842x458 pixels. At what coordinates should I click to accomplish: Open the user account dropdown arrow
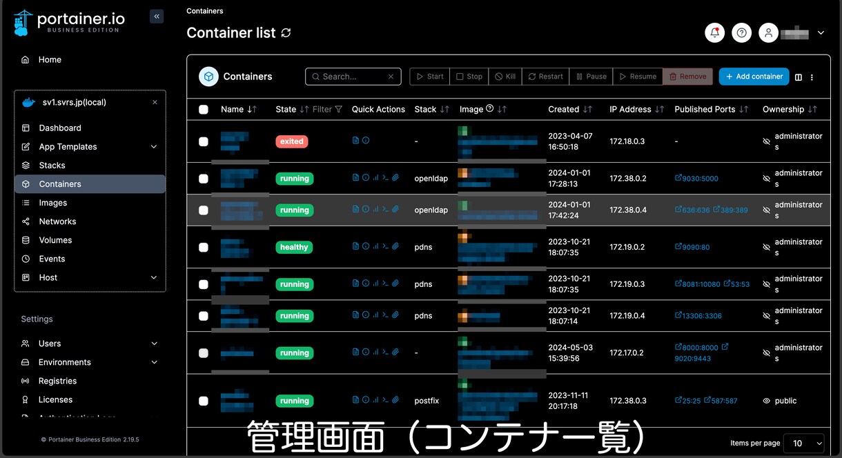coord(821,32)
